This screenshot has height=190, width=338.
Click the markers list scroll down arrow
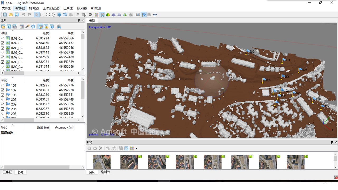pyautogui.click(x=83, y=116)
